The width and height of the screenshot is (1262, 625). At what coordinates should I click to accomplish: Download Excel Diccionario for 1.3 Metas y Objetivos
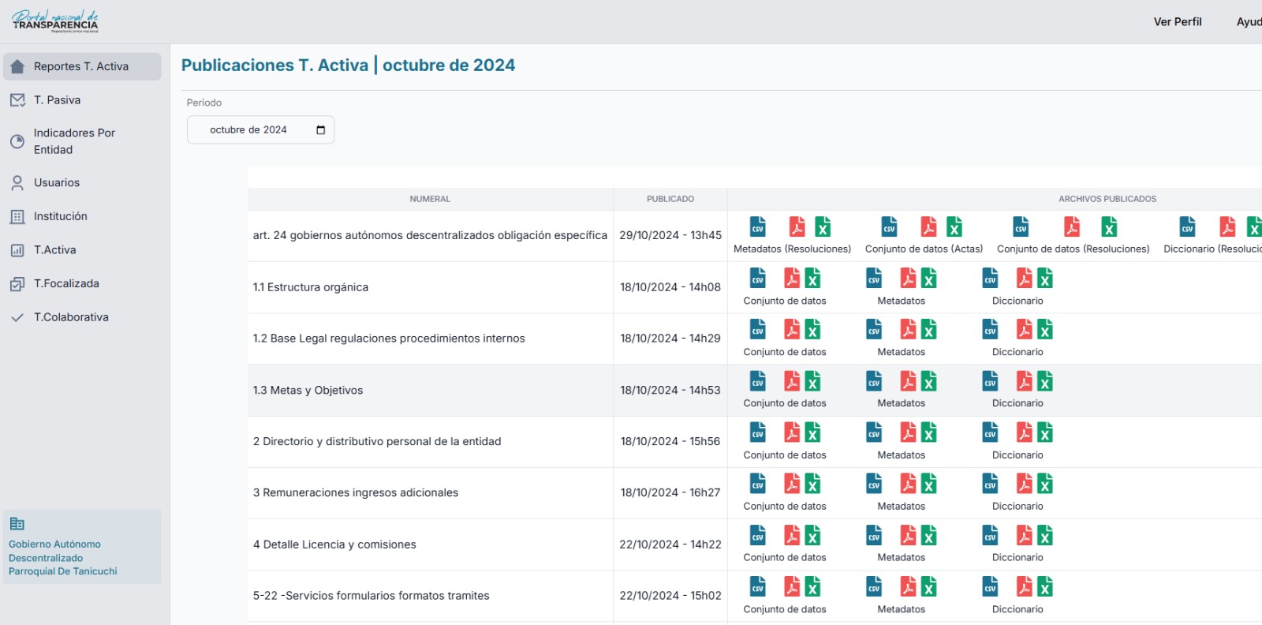[x=1045, y=382]
